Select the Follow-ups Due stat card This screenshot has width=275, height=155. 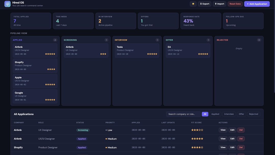point(243,21)
